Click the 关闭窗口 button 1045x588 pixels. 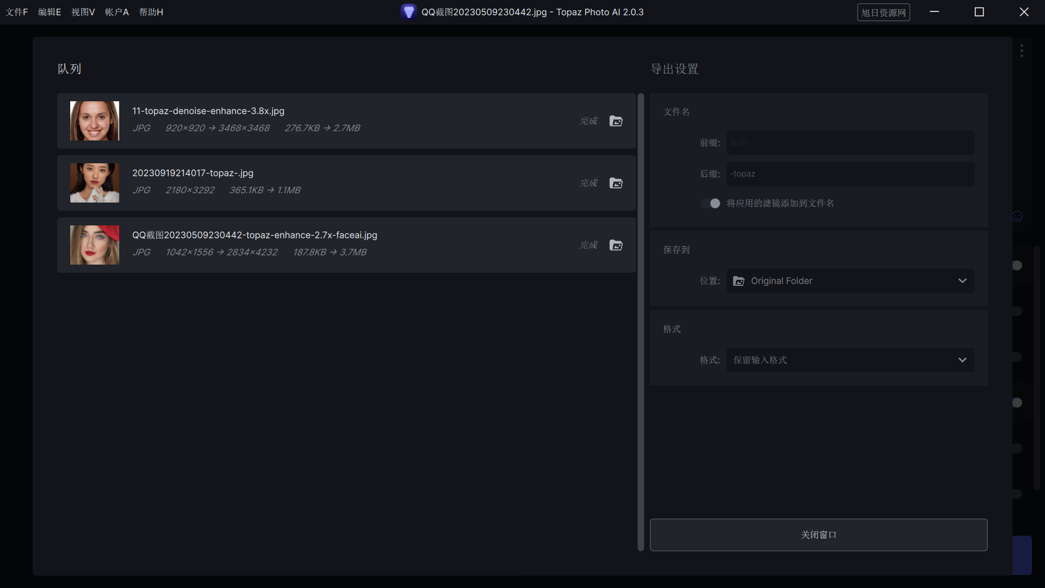click(819, 535)
